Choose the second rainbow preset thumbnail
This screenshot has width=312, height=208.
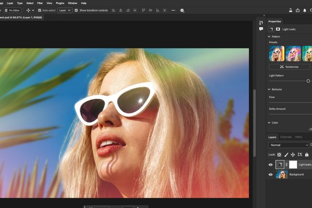[x=293, y=54]
